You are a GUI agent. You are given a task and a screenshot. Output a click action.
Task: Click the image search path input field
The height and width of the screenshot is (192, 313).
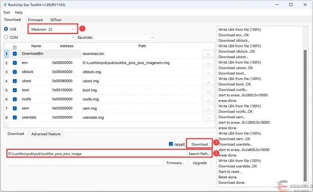[97, 154]
